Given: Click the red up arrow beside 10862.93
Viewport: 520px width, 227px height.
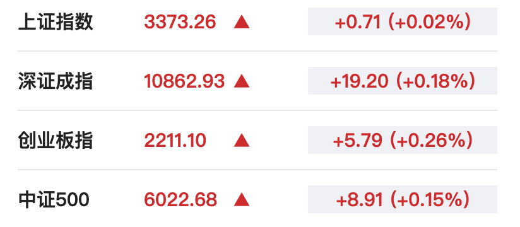Looking at the screenshot, I should [x=242, y=81].
